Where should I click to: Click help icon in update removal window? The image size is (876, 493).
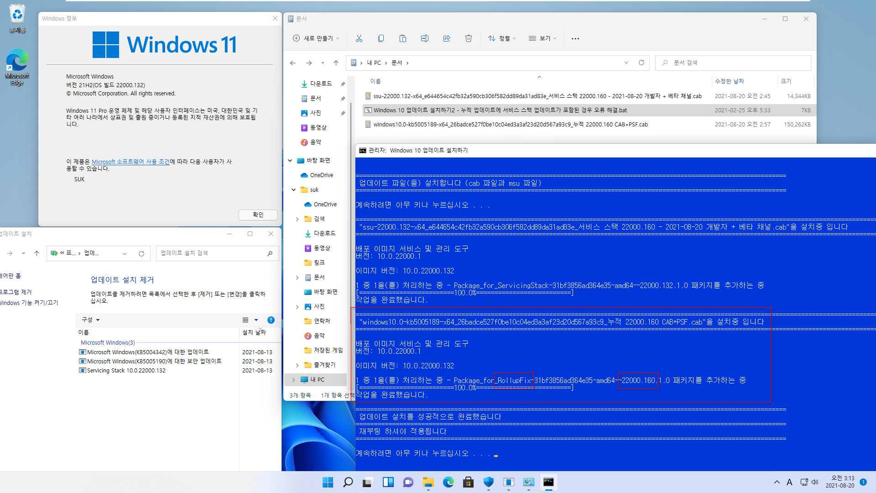coord(271,320)
